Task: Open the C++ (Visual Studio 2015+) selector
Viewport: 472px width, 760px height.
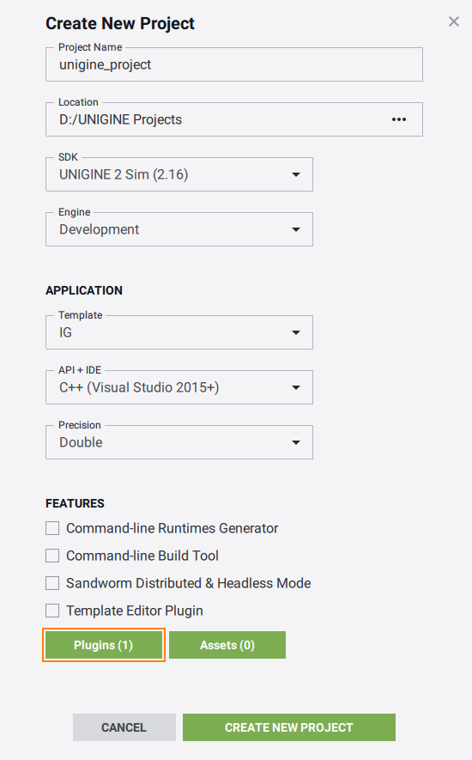Action: (179, 387)
